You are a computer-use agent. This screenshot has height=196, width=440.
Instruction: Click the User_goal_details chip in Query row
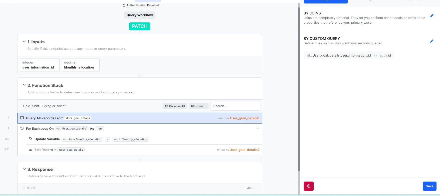(x=78, y=118)
